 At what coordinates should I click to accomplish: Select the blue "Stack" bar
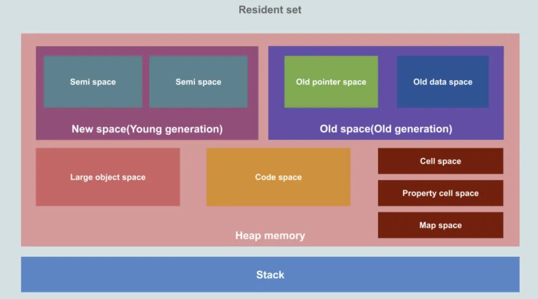[x=270, y=274]
